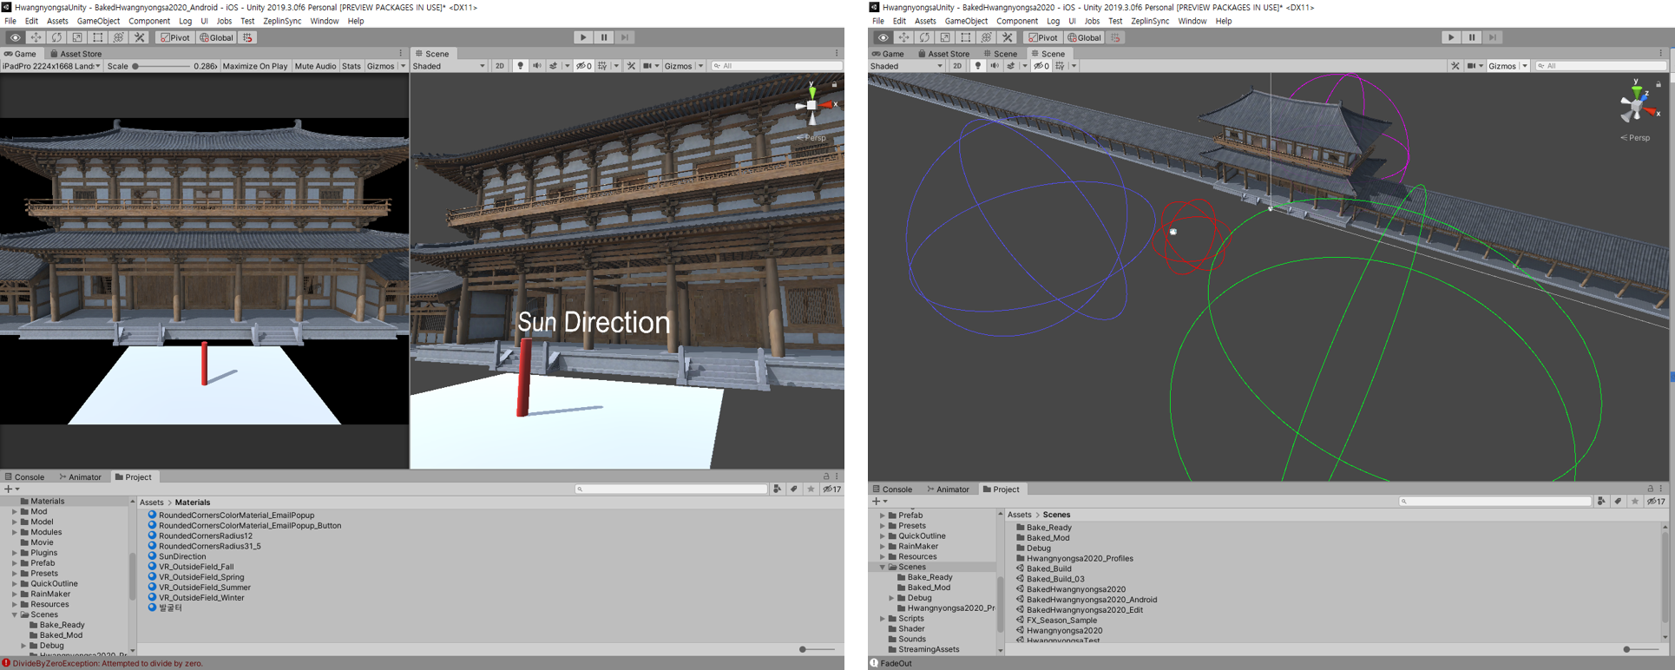Click the Assets breadcrumb in right Project panel
The width and height of the screenshot is (1675, 670).
(x=1020, y=515)
